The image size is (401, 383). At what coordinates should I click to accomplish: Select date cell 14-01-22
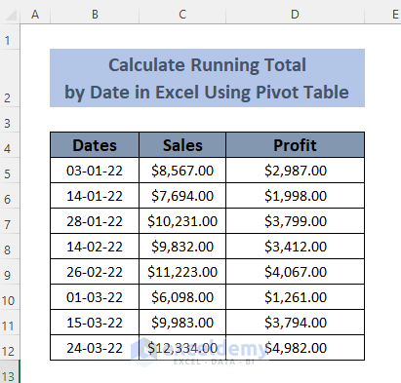(95, 196)
